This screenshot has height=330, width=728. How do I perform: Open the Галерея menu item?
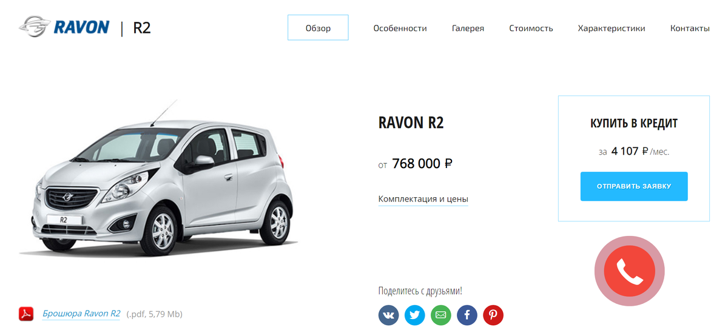click(x=468, y=28)
